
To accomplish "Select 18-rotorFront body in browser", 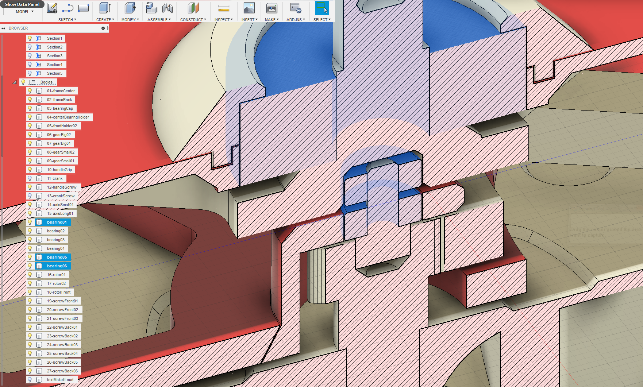I will click(x=59, y=292).
